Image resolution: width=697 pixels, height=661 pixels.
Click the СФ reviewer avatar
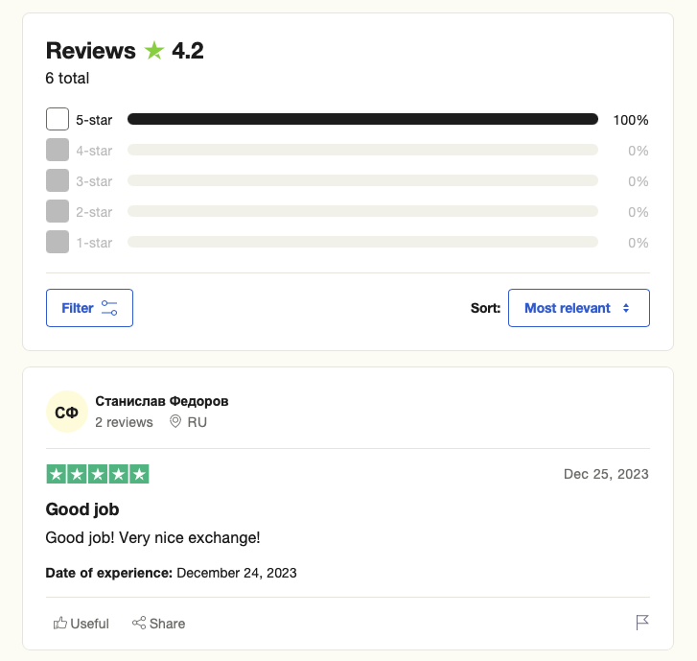[x=66, y=413]
